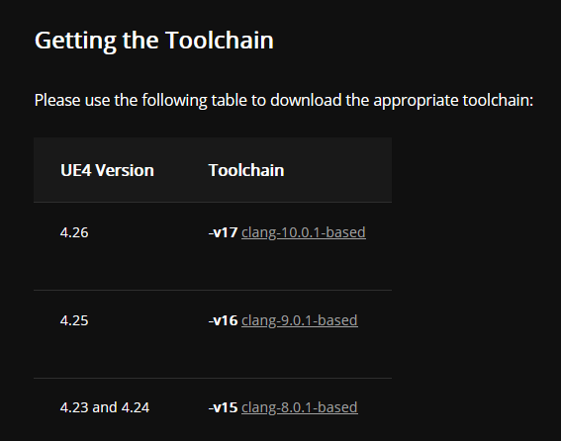
Task: Click the 4.25 version cell
Action: (x=74, y=320)
